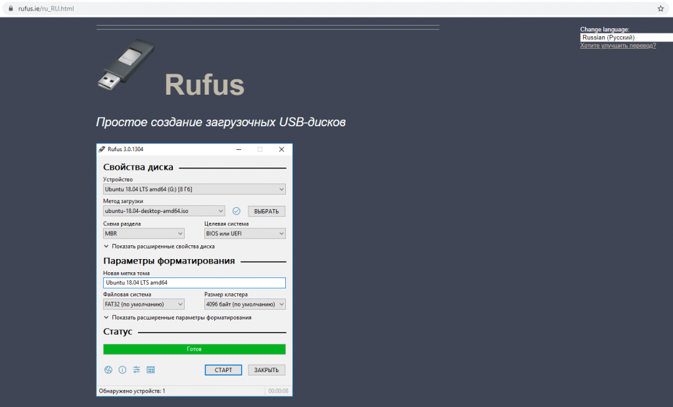Viewport: 673px width, 407px height.
Task: Click the green Готов status bar
Action: tap(194, 348)
